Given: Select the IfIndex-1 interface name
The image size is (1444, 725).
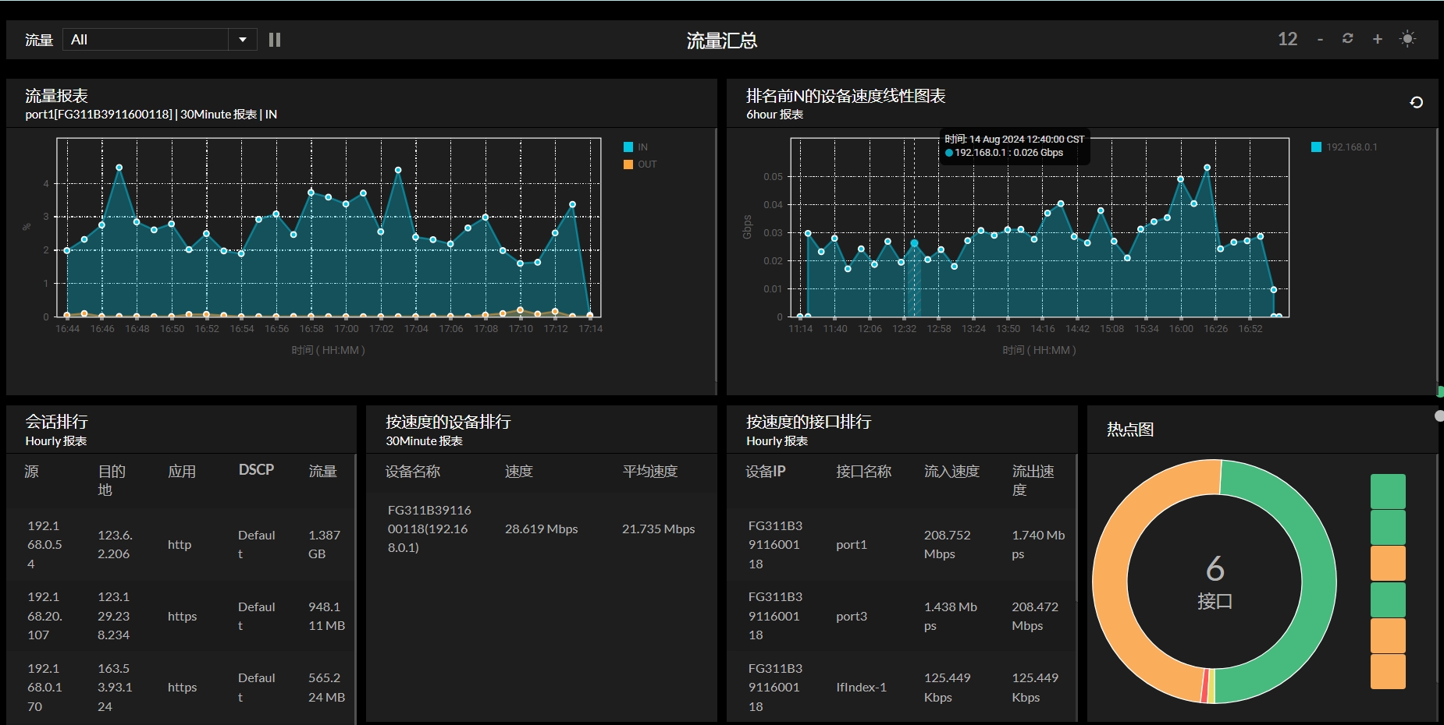Looking at the screenshot, I should 862,687.
